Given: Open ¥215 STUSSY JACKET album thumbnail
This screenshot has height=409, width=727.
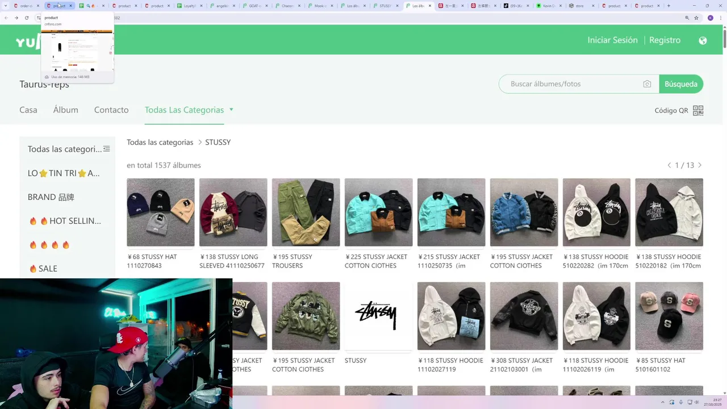Looking at the screenshot, I should pos(452,212).
